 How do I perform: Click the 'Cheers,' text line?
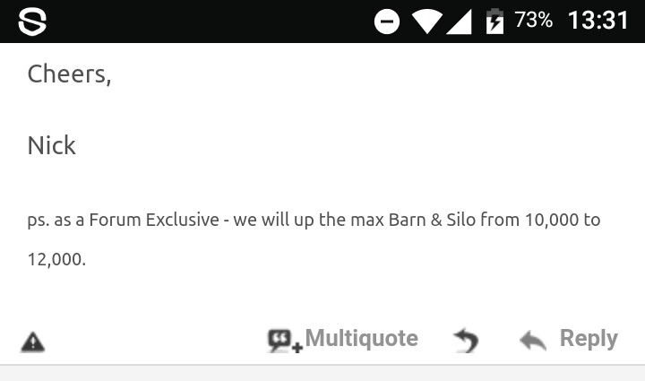pyautogui.click(x=69, y=74)
